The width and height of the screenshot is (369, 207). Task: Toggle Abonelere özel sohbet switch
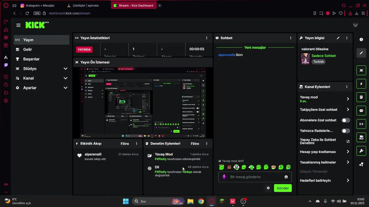click(x=346, y=120)
